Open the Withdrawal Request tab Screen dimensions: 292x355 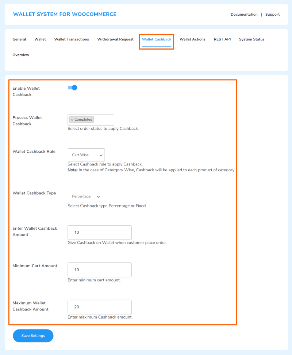click(x=115, y=39)
